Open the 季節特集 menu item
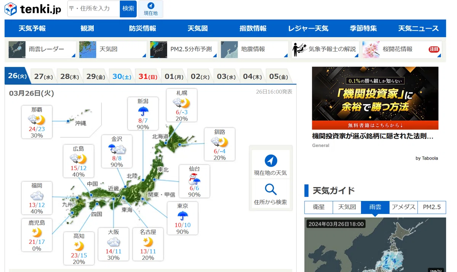Image resolution: width=457 pixels, height=272 pixels. 363,28
